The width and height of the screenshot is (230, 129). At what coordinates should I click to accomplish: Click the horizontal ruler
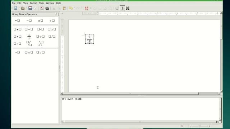point(151,13)
